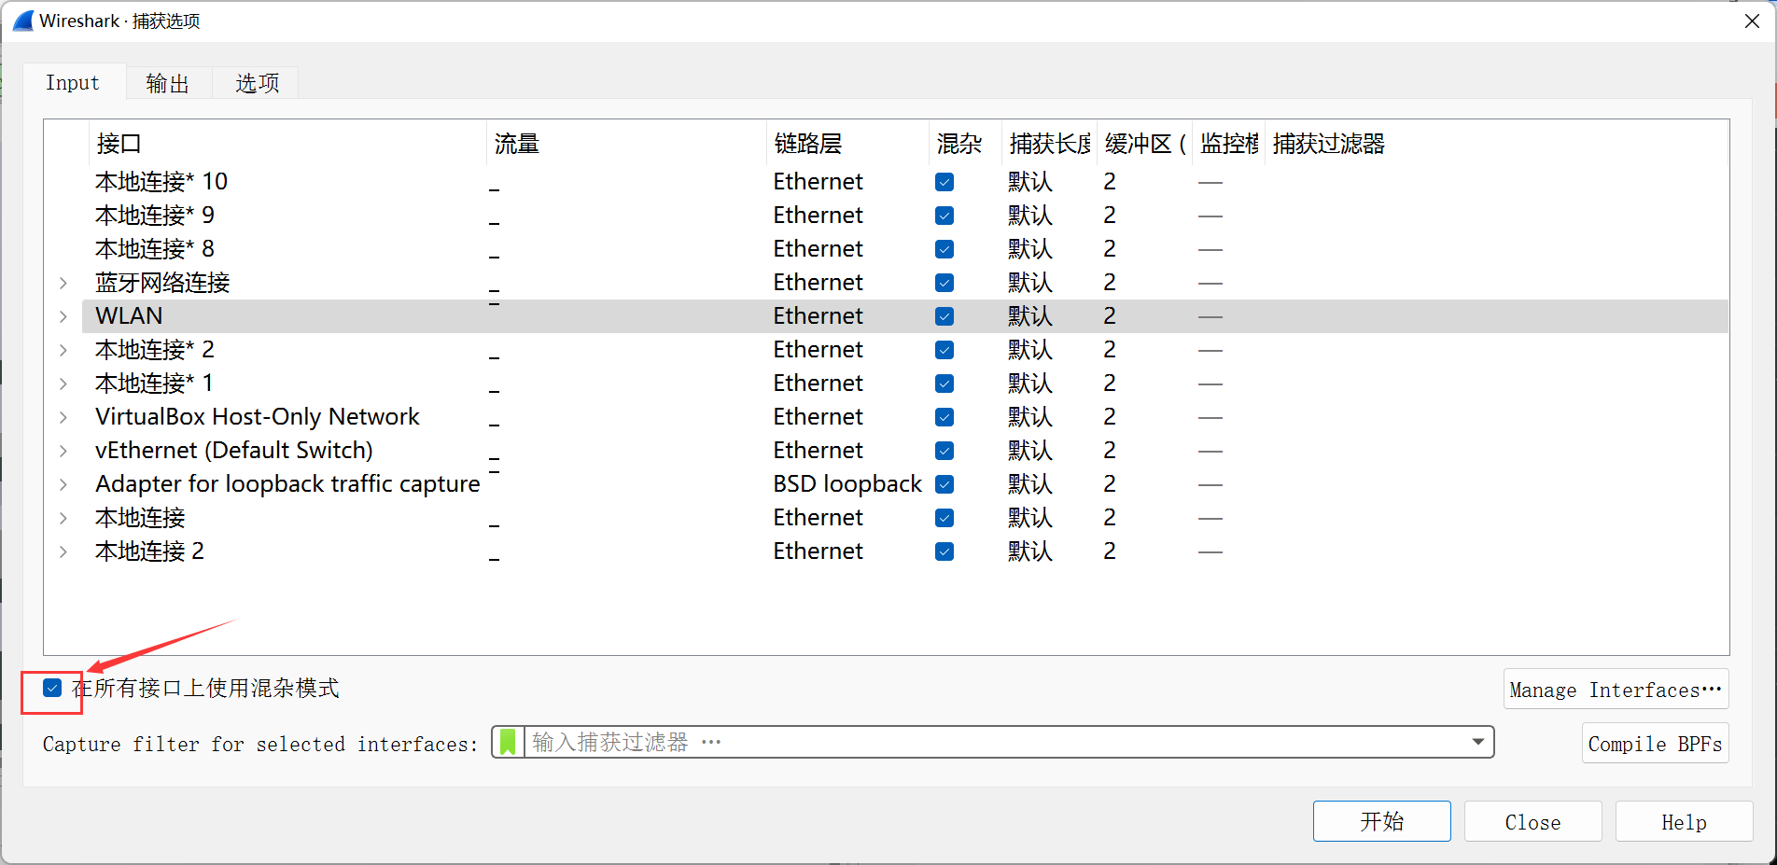Toggle promiscuous checkbox for 本地连接* 2
Viewport: 1777px width, 865px height.
[x=944, y=350]
